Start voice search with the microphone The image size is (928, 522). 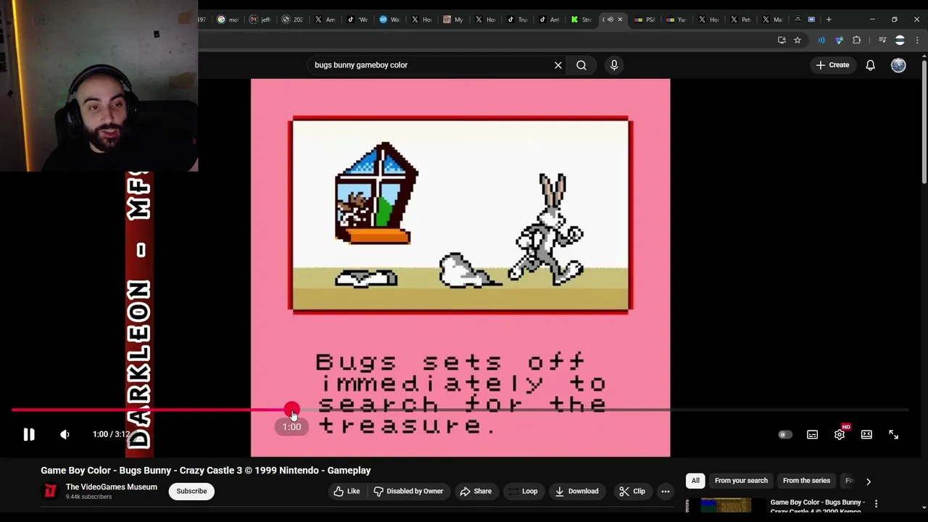coord(614,65)
